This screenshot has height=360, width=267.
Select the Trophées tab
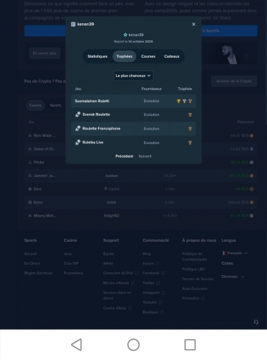pyautogui.click(x=125, y=56)
